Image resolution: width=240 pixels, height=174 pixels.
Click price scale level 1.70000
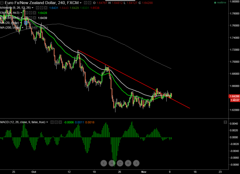[234, 62]
